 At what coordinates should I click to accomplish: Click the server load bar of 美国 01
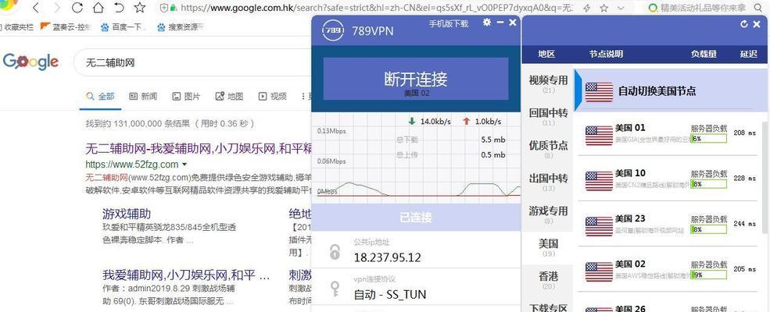click(708, 139)
